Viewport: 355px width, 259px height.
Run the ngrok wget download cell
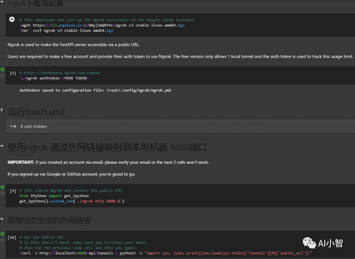(x=12, y=19)
